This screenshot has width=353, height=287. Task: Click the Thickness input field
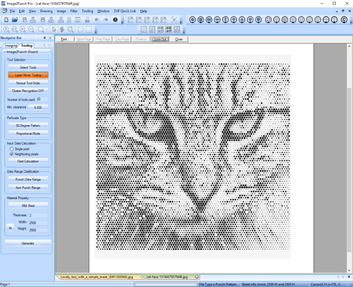38,215
